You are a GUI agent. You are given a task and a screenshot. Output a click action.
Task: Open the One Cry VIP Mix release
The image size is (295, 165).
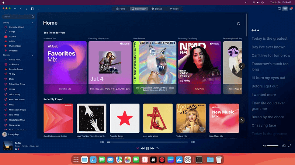coord(155,68)
